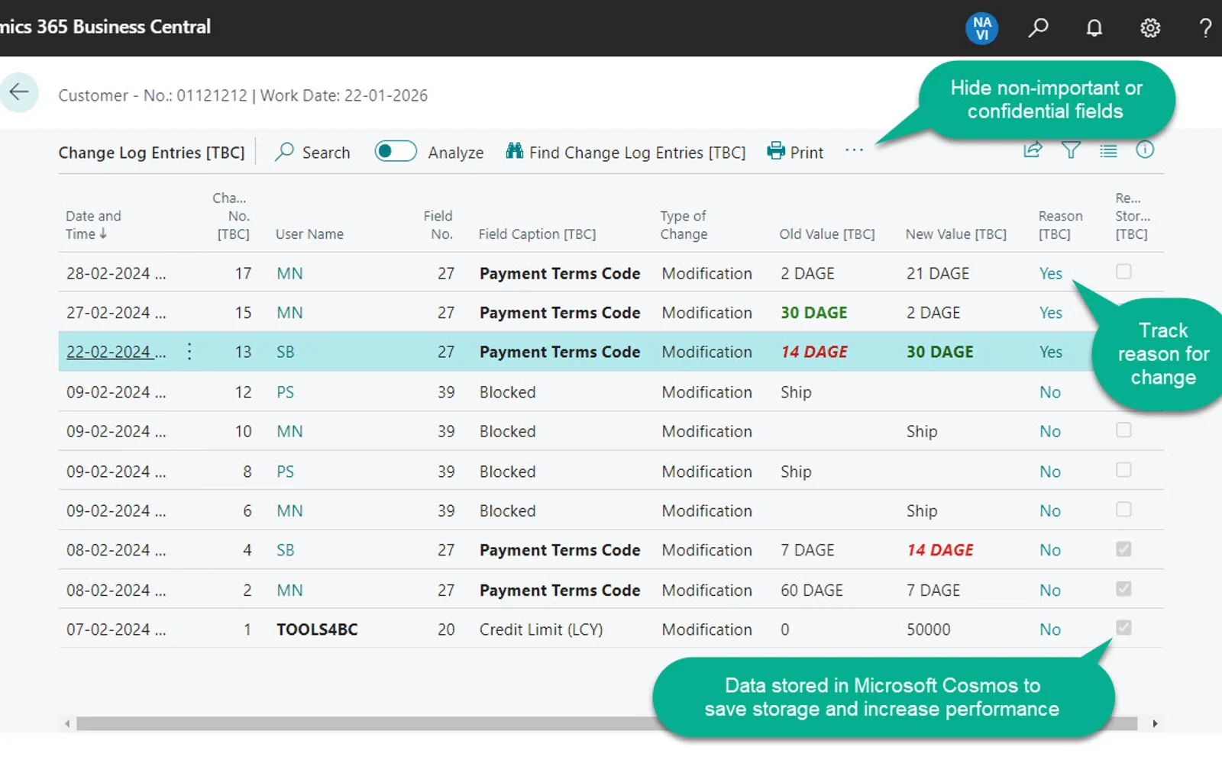Click the Type of Change column header
Image resolution: width=1222 pixels, height=763 pixels.
(684, 225)
